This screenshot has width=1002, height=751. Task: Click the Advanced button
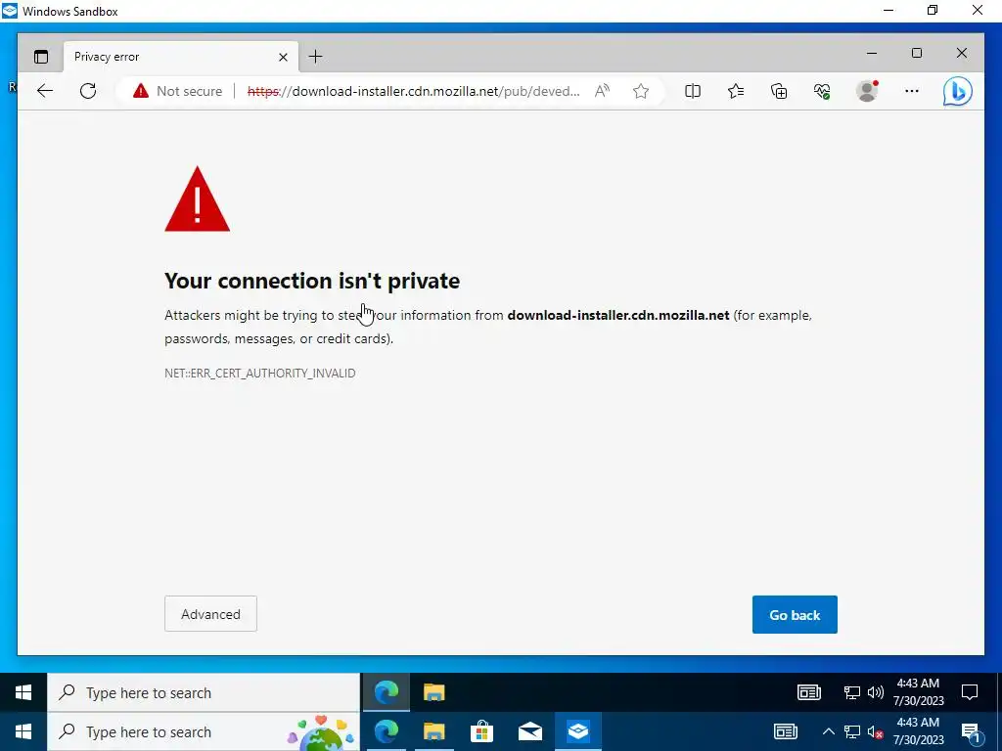(211, 614)
